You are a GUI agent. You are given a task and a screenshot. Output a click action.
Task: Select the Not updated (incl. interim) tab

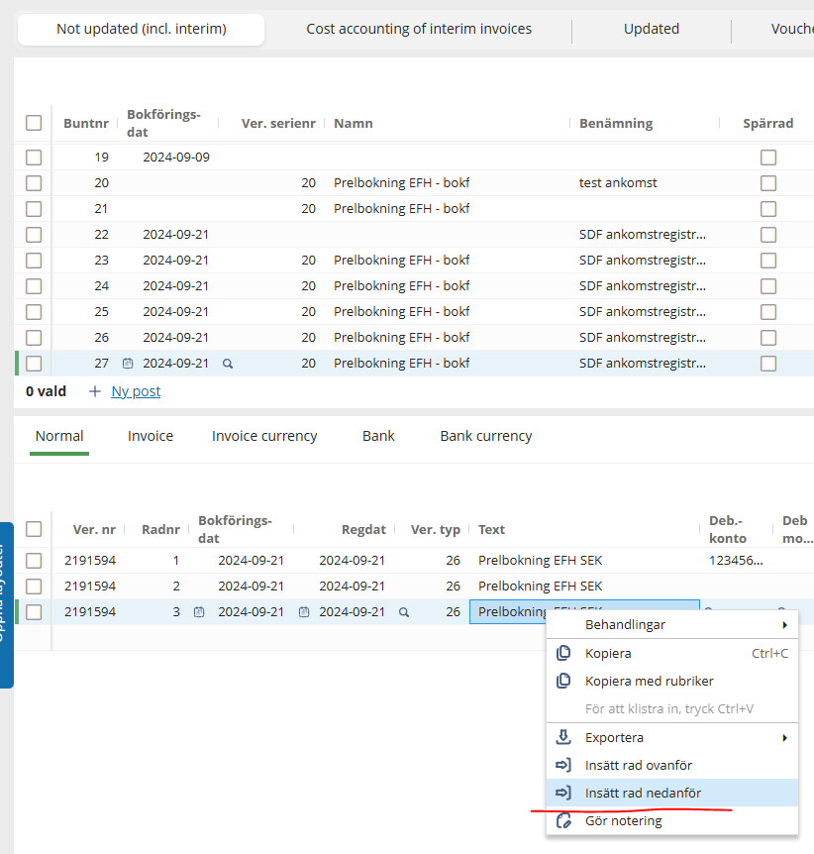[141, 29]
